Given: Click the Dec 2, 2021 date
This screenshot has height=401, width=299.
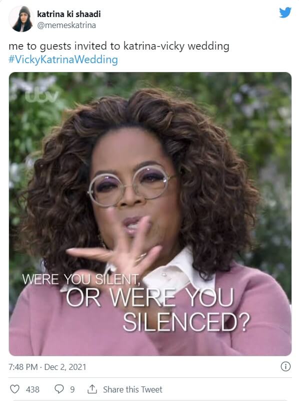Looking at the screenshot, I should point(65,367).
